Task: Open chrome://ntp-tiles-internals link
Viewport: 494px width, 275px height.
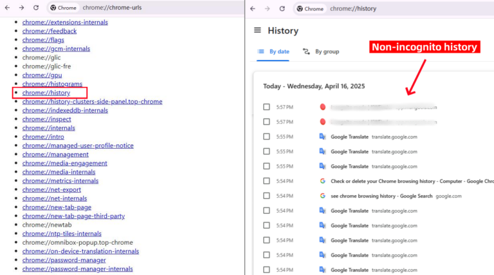Action: [62, 234]
